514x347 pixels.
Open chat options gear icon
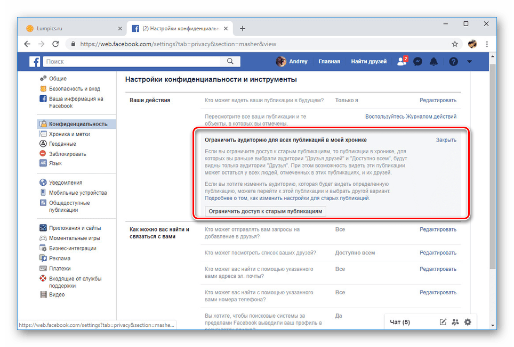click(x=468, y=322)
